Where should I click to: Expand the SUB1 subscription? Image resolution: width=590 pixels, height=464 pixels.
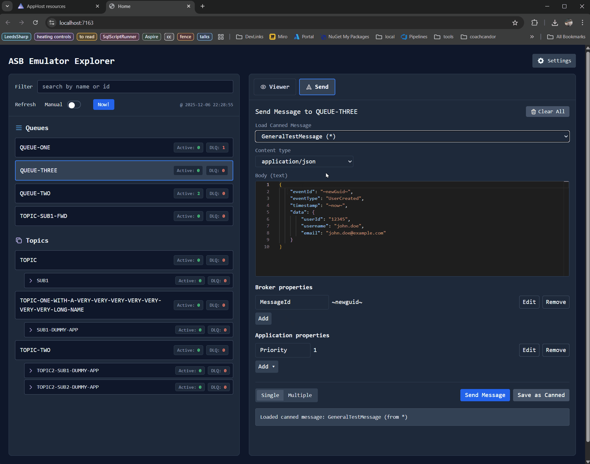pos(31,280)
